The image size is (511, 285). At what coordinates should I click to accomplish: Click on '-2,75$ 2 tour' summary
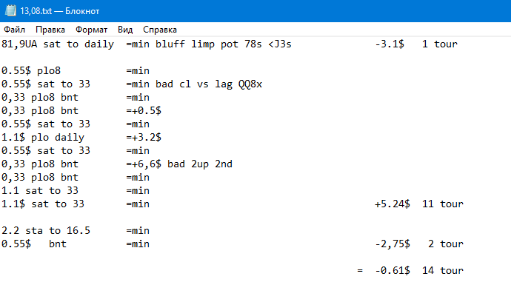pos(419,244)
